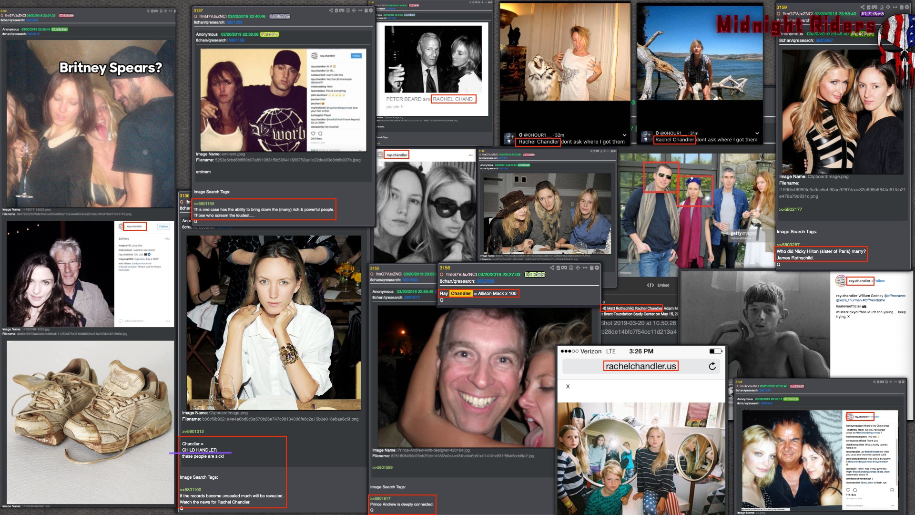This screenshot has width=915, height=515.
Task: Click the document icon on post 3137
Action: [348, 10]
